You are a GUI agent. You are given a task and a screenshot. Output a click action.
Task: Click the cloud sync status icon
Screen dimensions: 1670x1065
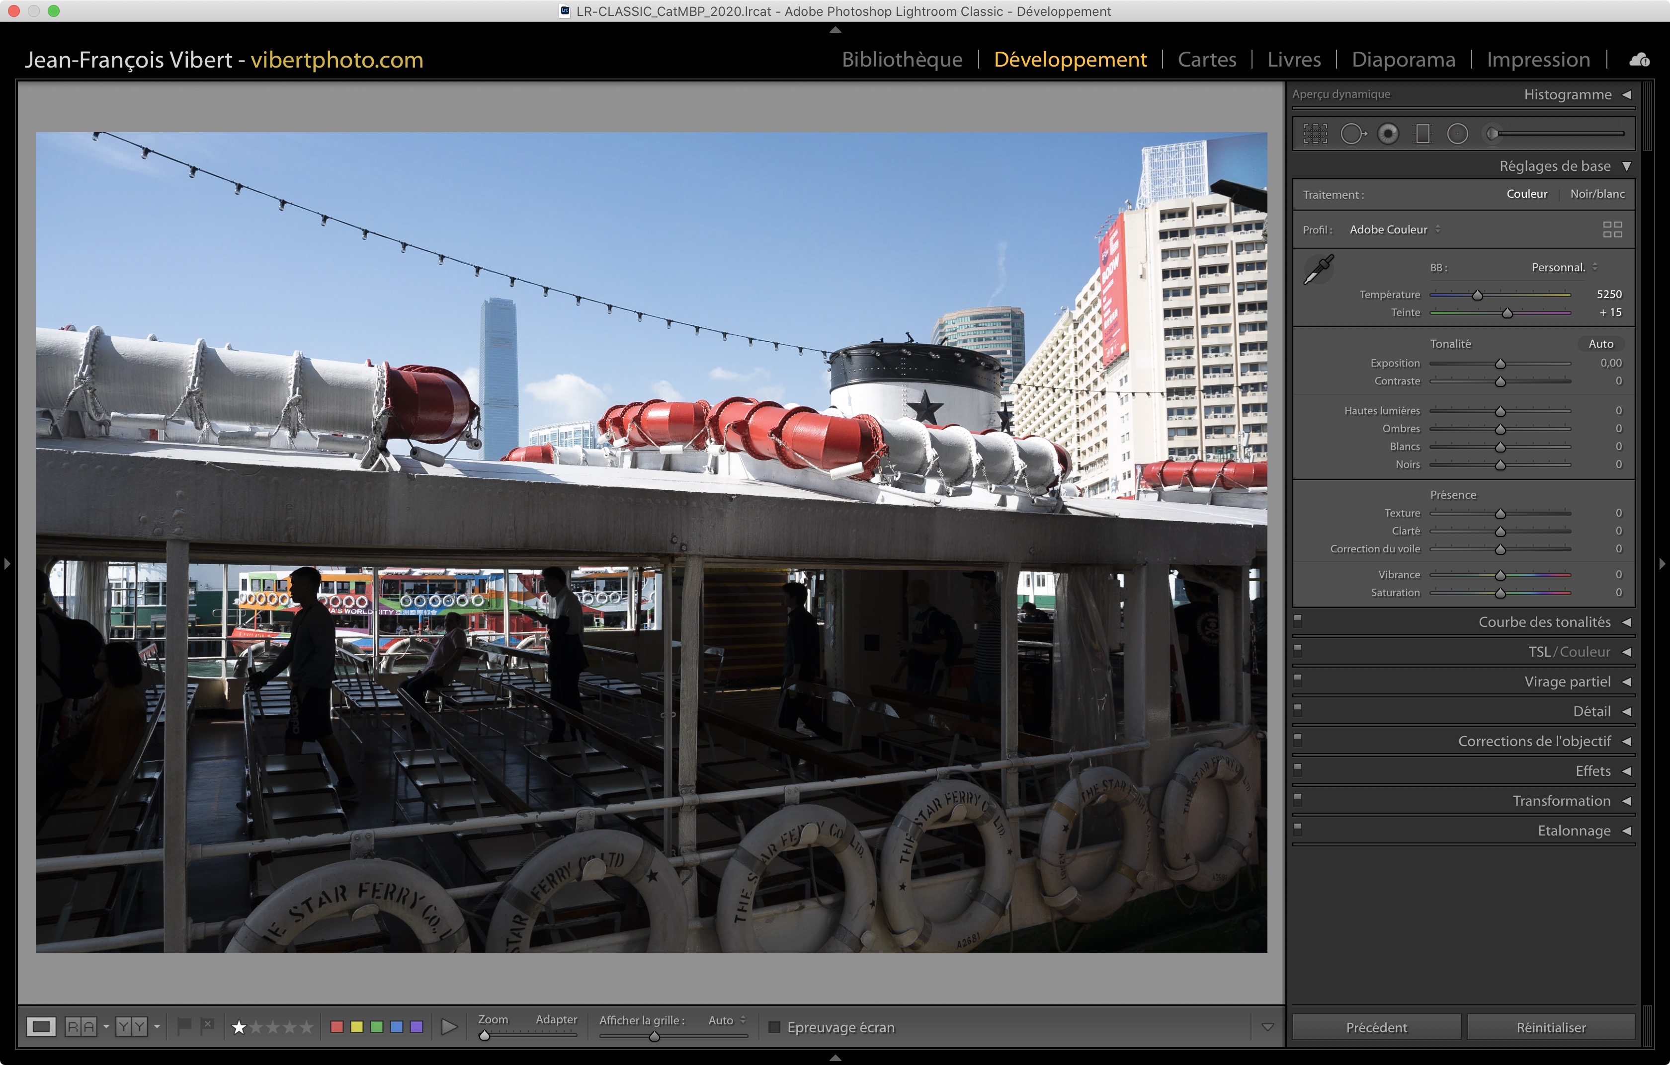(x=1640, y=60)
